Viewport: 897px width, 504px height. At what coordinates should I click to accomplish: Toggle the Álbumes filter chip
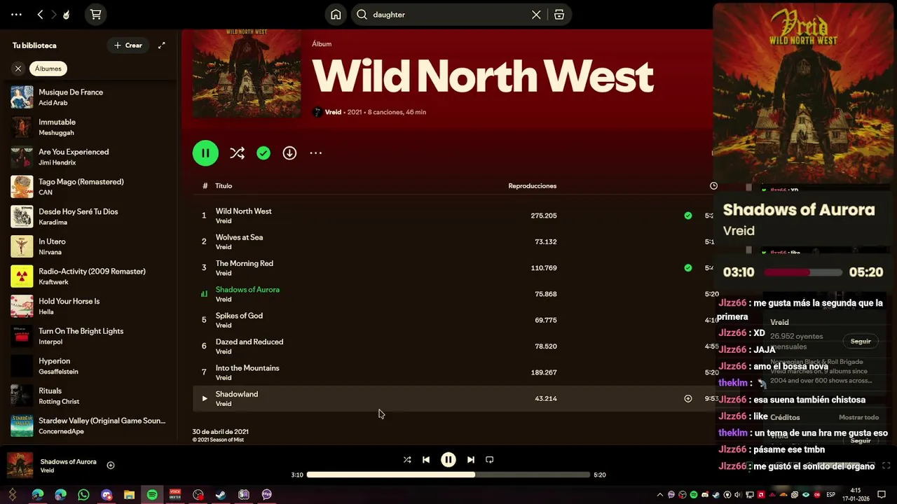click(x=48, y=69)
